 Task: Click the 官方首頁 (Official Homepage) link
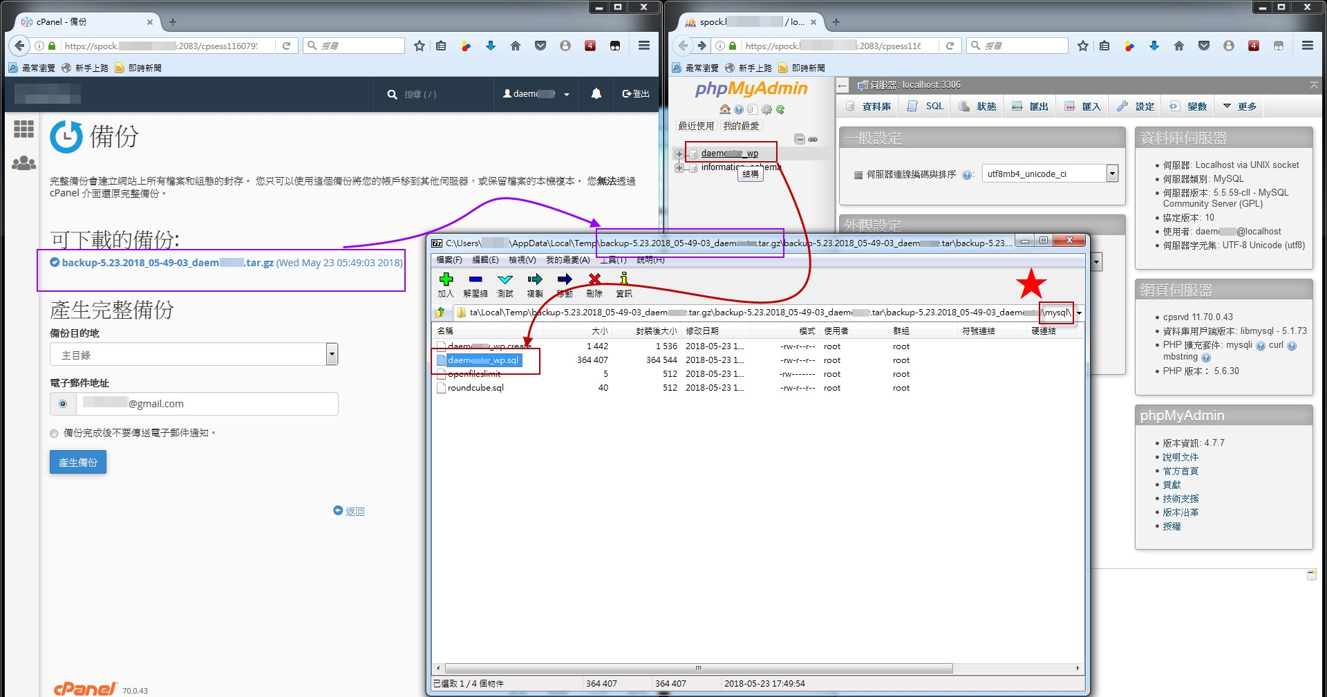click(1180, 471)
